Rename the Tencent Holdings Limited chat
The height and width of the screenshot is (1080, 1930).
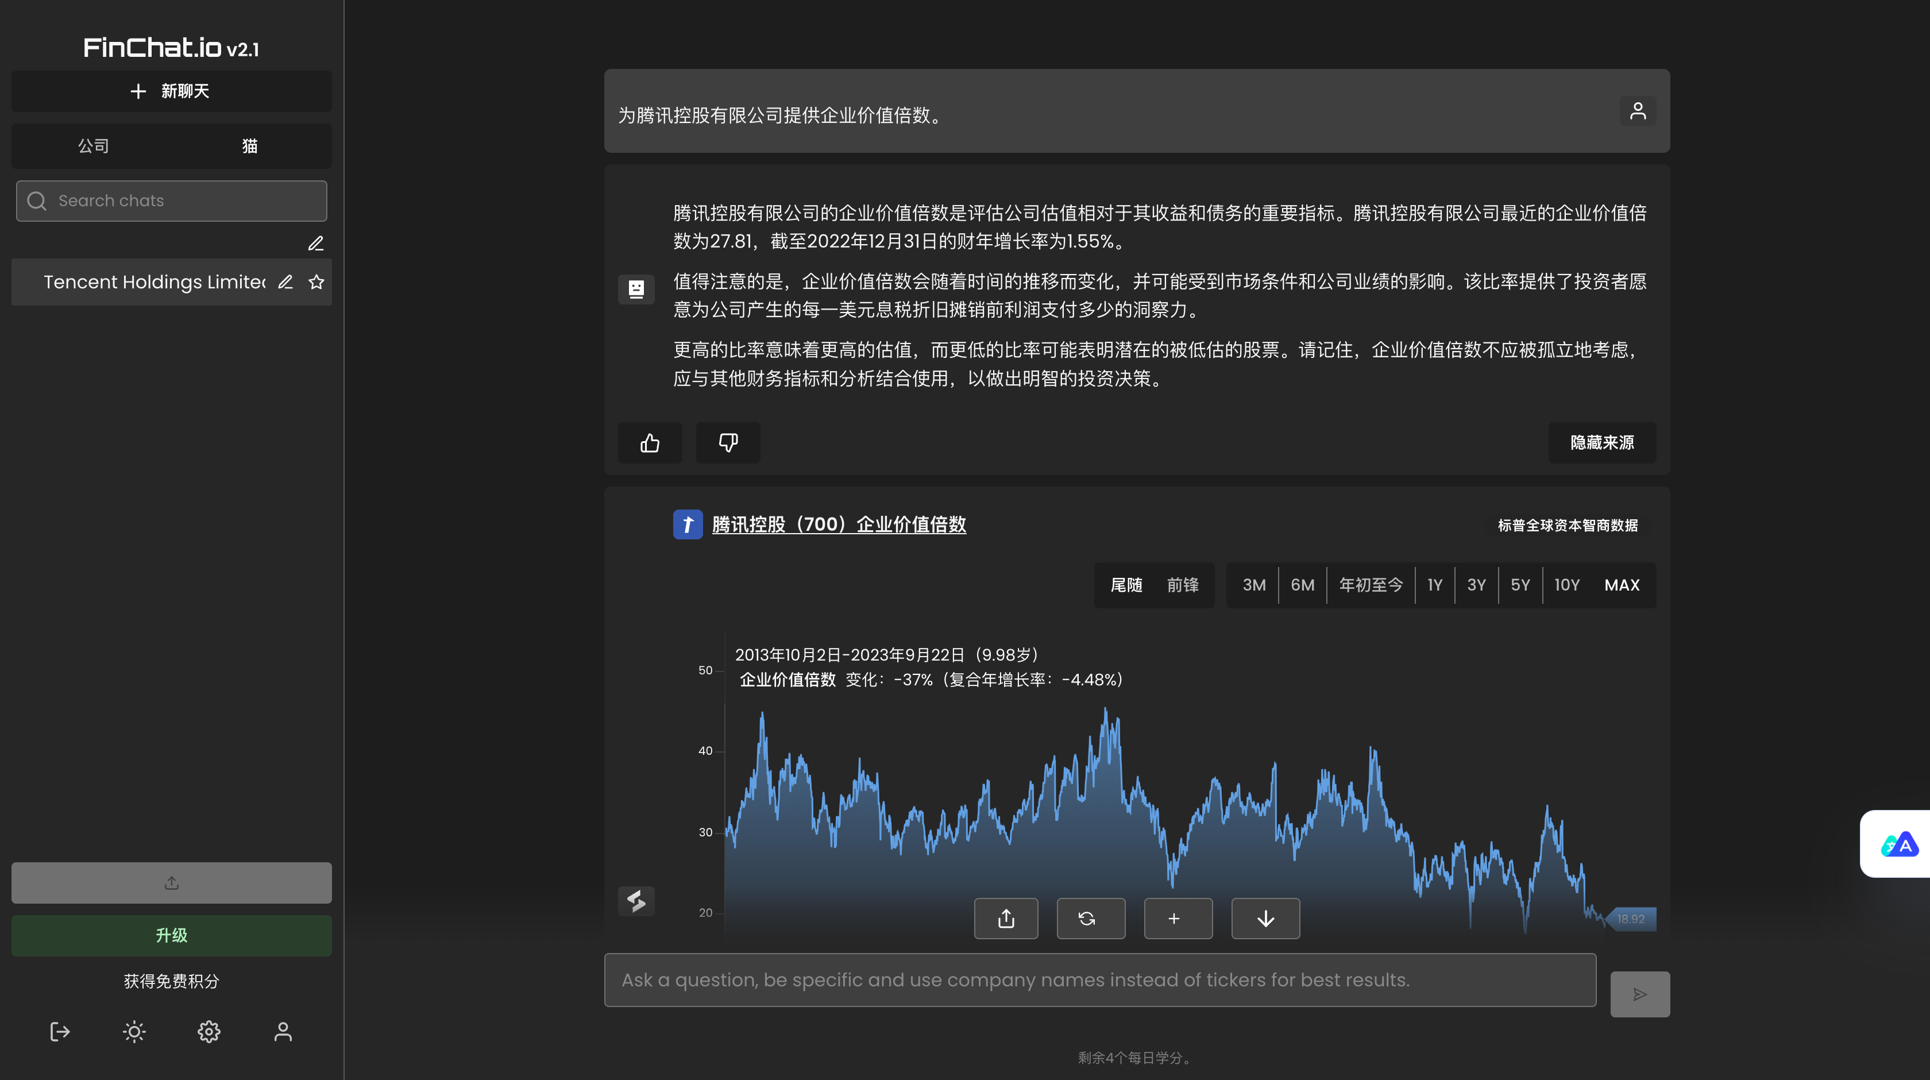pos(285,282)
